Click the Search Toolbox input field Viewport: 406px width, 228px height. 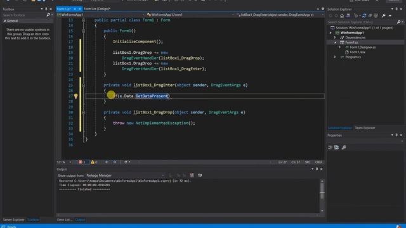pyautogui.click(x=24, y=15)
